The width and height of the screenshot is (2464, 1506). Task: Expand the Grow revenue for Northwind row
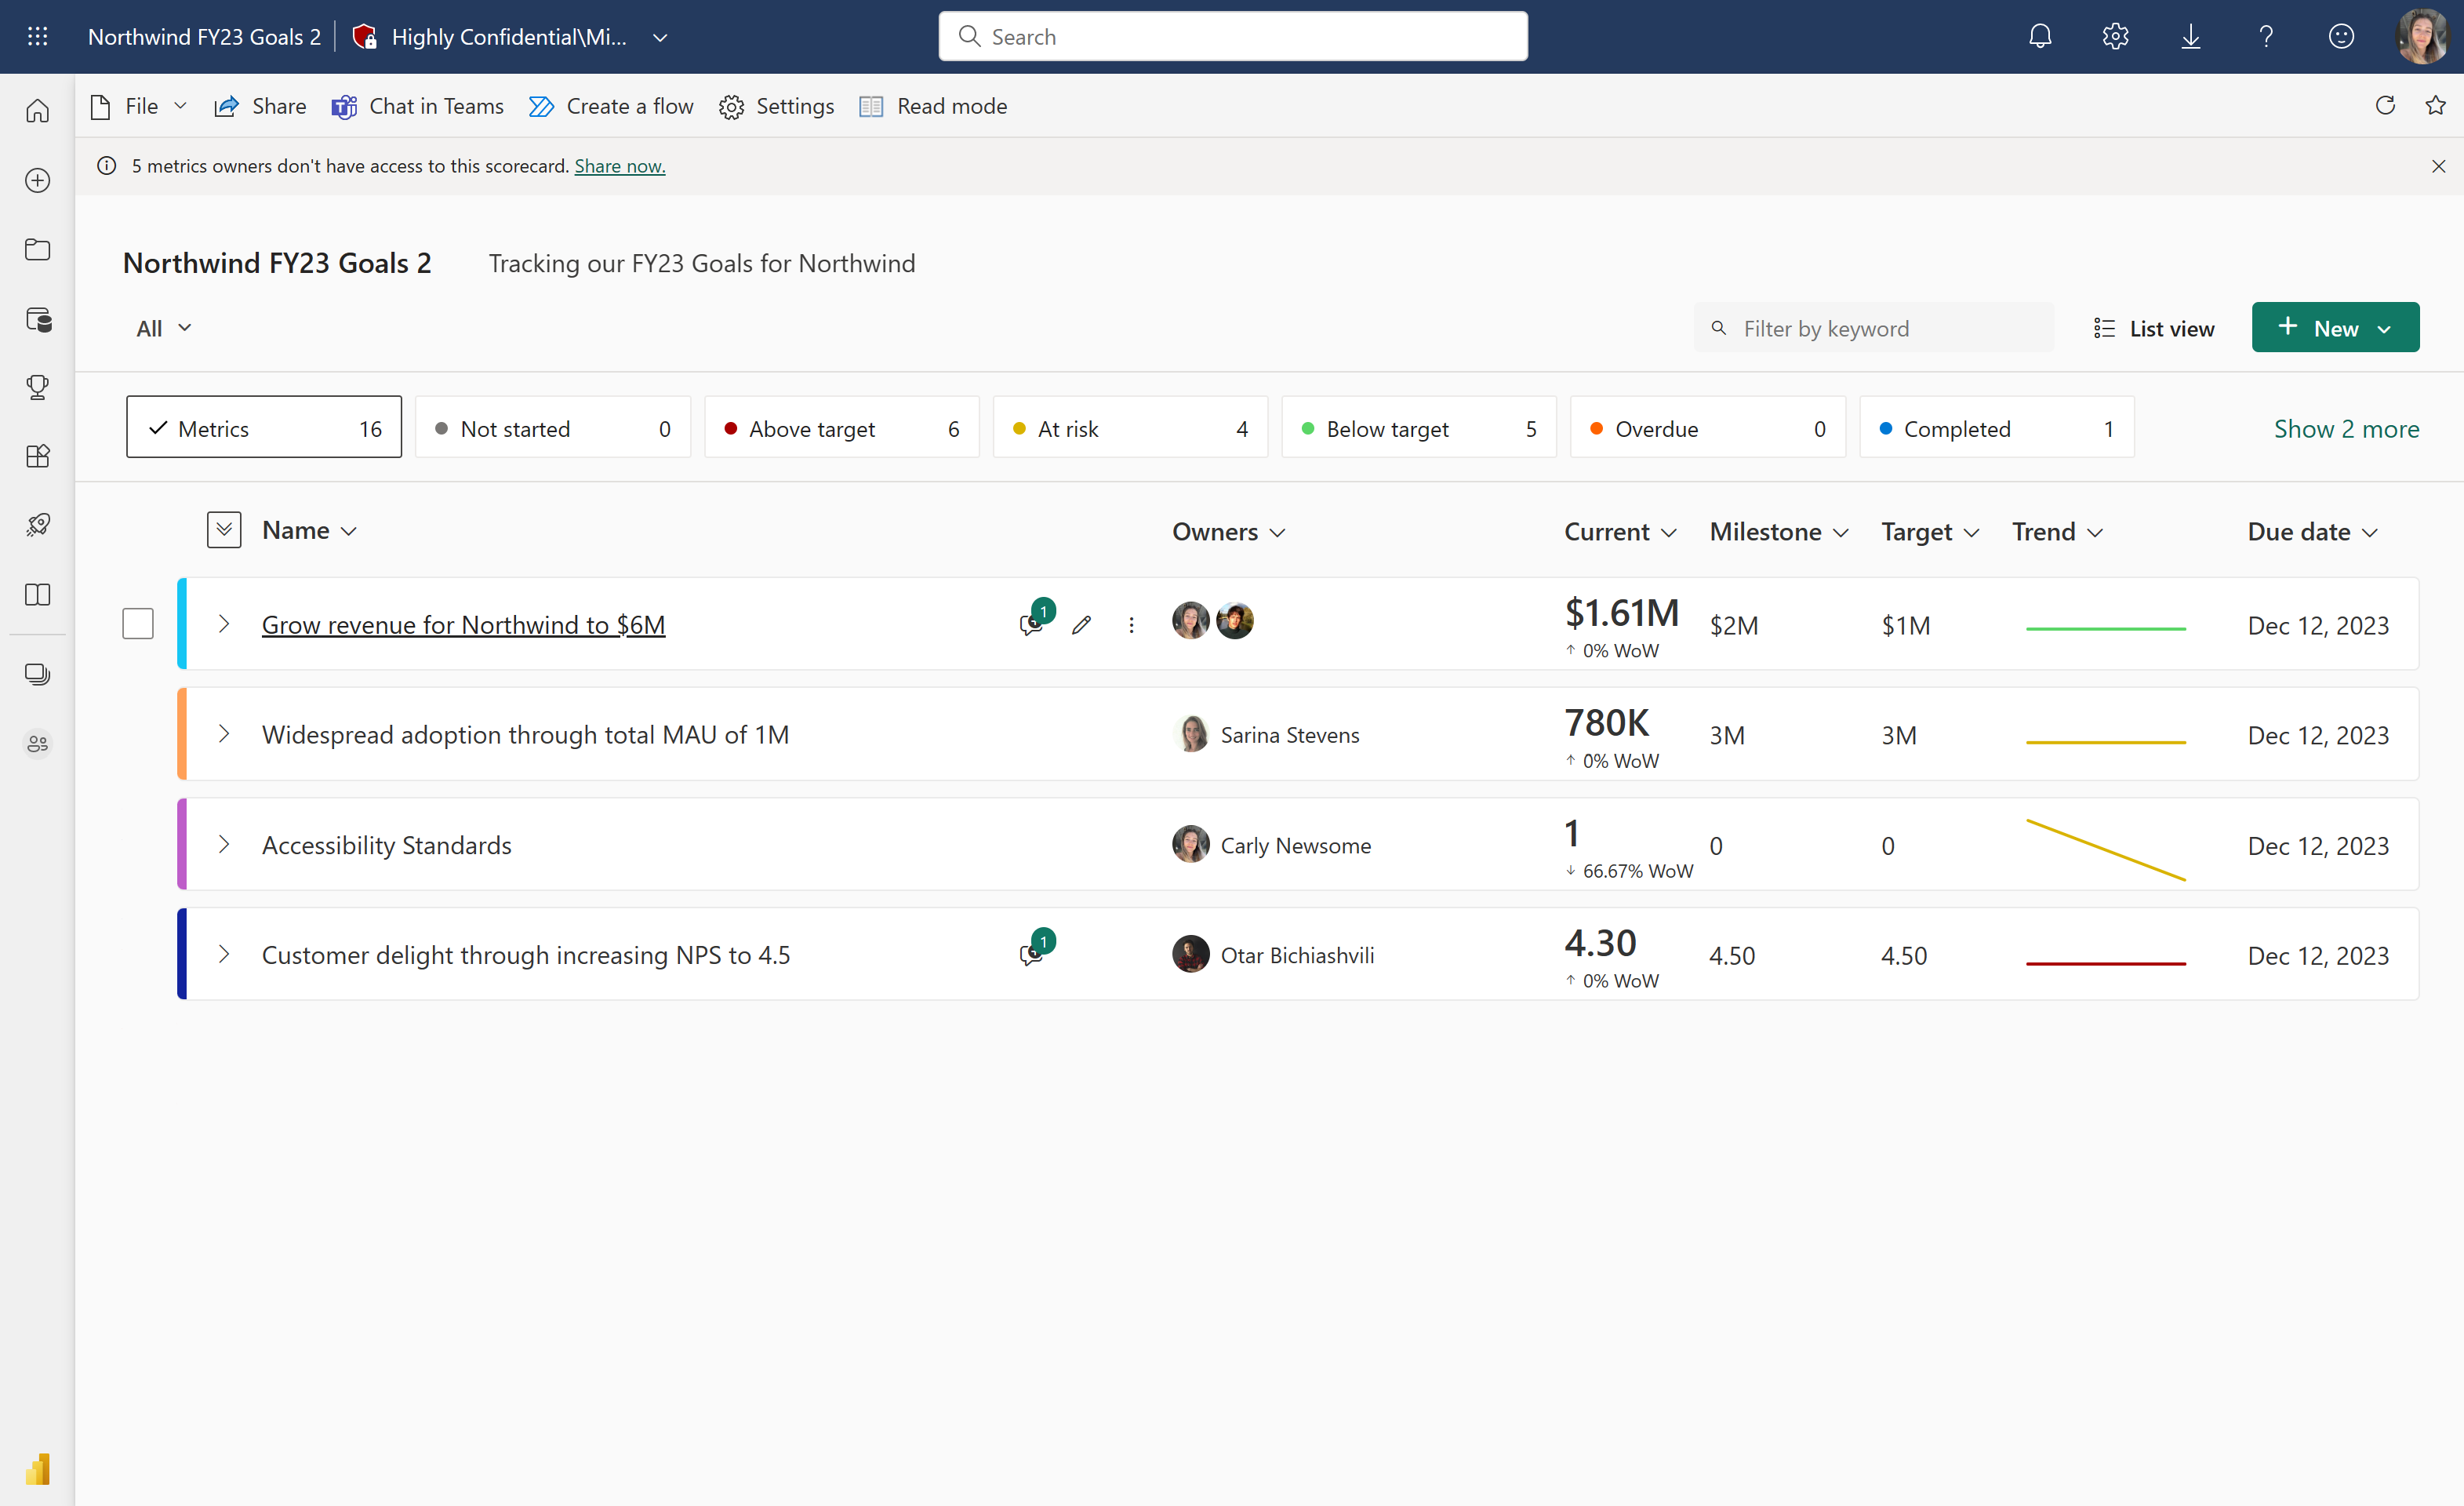coord(224,624)
